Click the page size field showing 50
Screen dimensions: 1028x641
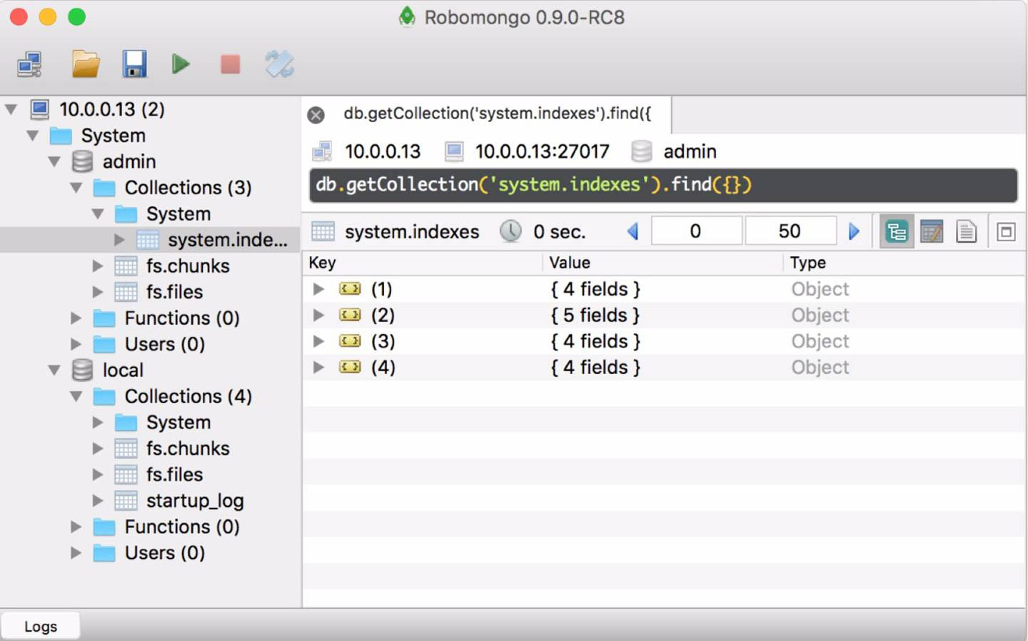click(x=790, y=231)
